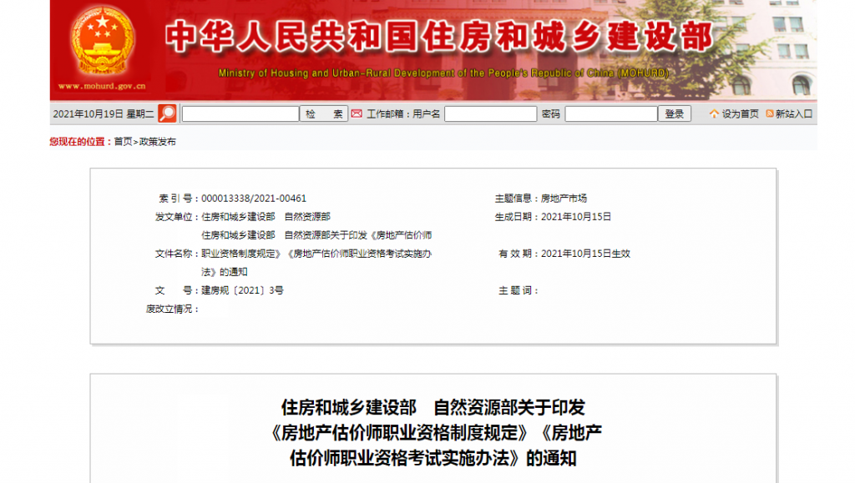Click the 工作邮箱 label
The height and width of the screenshot is (483, 855).
click(387, 113)
